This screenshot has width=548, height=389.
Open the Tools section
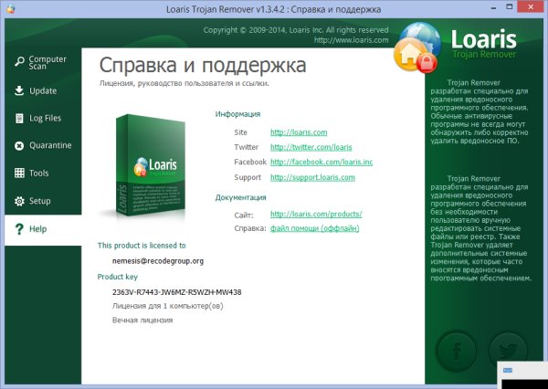tap(38, 173)
